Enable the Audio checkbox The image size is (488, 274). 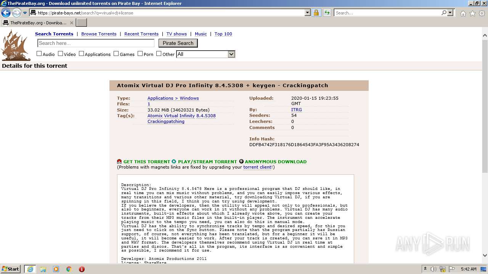[x=39, y=54]
